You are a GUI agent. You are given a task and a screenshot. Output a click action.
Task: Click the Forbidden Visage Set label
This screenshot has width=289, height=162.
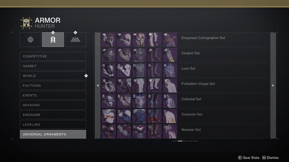tap(198, 84)
